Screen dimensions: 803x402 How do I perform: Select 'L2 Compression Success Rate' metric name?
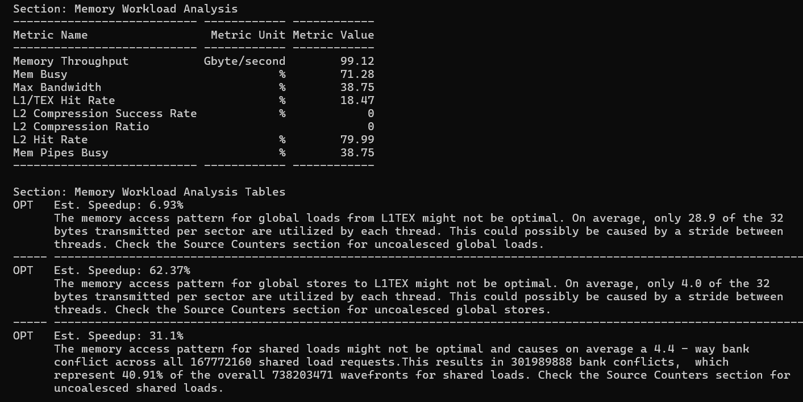[x=105, y=114]
